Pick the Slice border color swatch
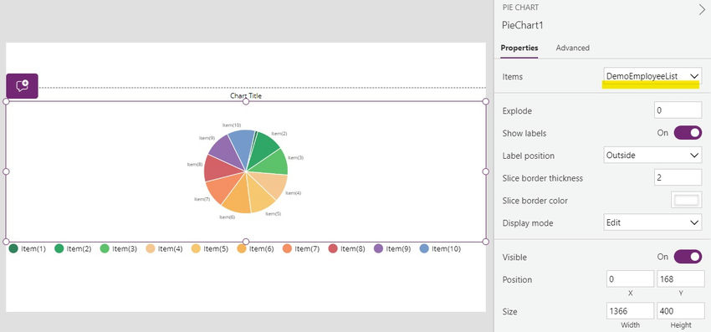This screenshot has width=711, height=332. pyautogui.click(x=686, y=200)
